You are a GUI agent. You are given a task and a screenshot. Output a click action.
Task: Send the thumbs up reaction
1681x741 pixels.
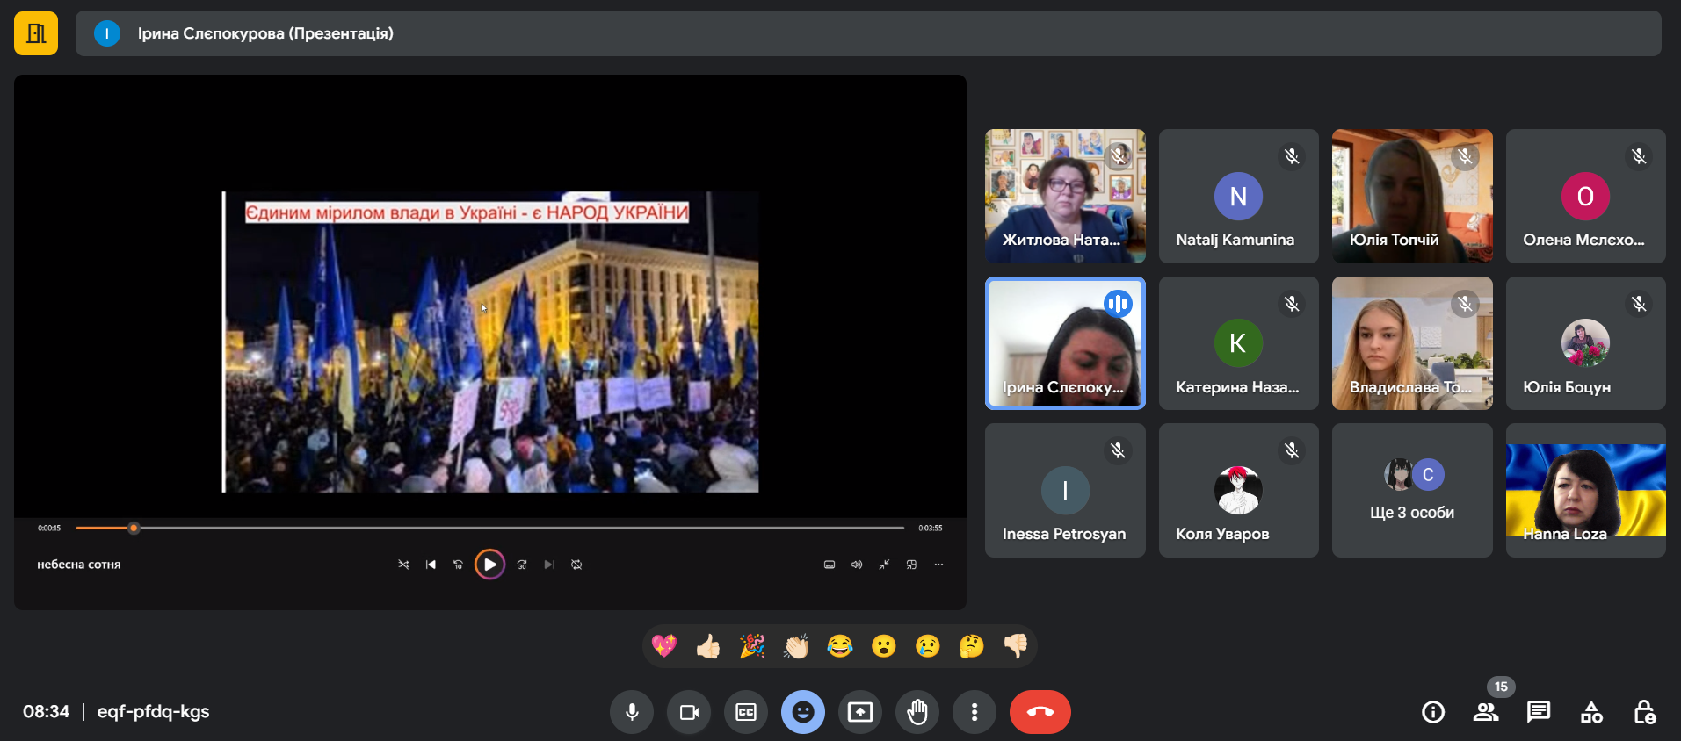pos(708,647)
